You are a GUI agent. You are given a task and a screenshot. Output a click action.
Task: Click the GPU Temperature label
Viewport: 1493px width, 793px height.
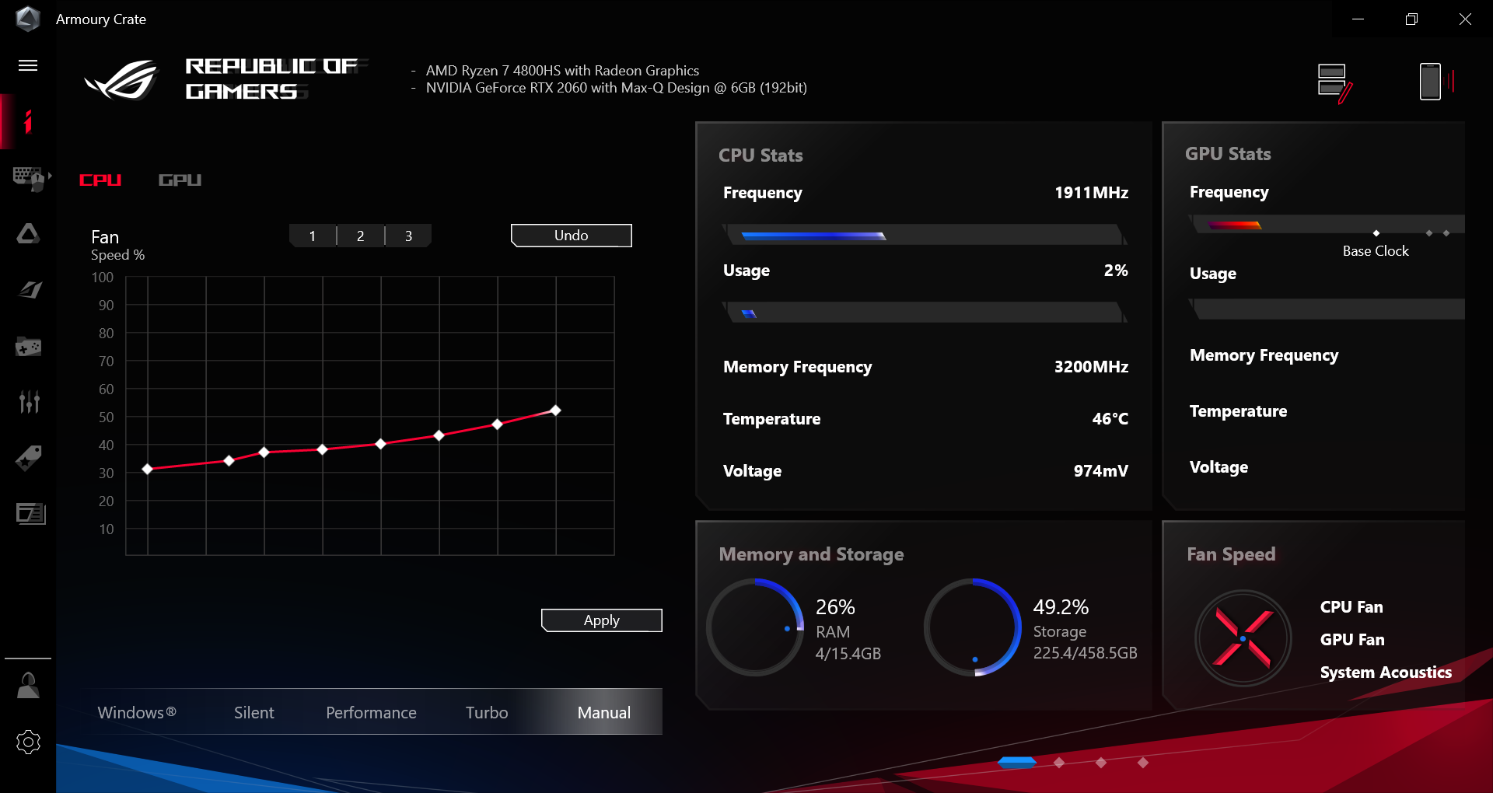(1238, 411)
